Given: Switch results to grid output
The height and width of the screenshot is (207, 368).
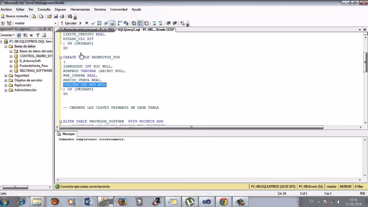Looking at the screenshot, I should click(x=140, y=23).
